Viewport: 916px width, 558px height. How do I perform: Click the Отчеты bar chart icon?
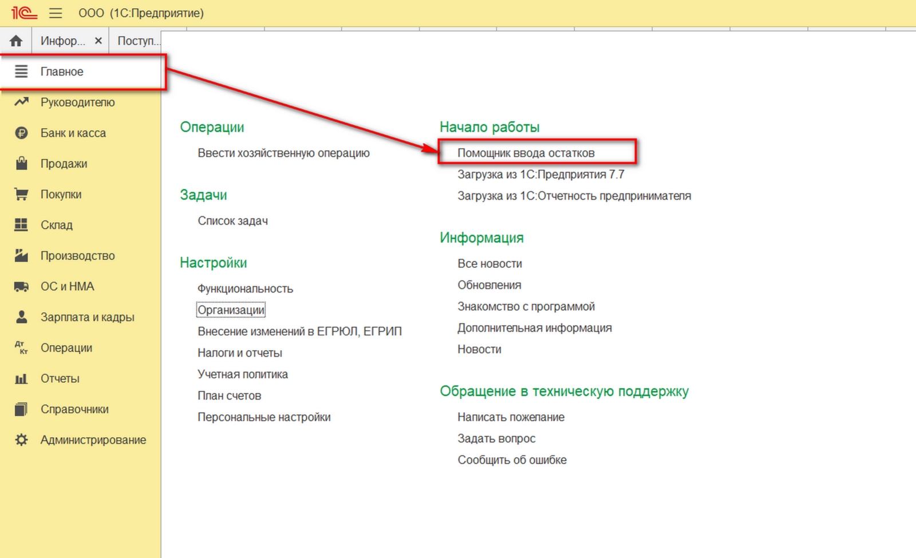21,378
